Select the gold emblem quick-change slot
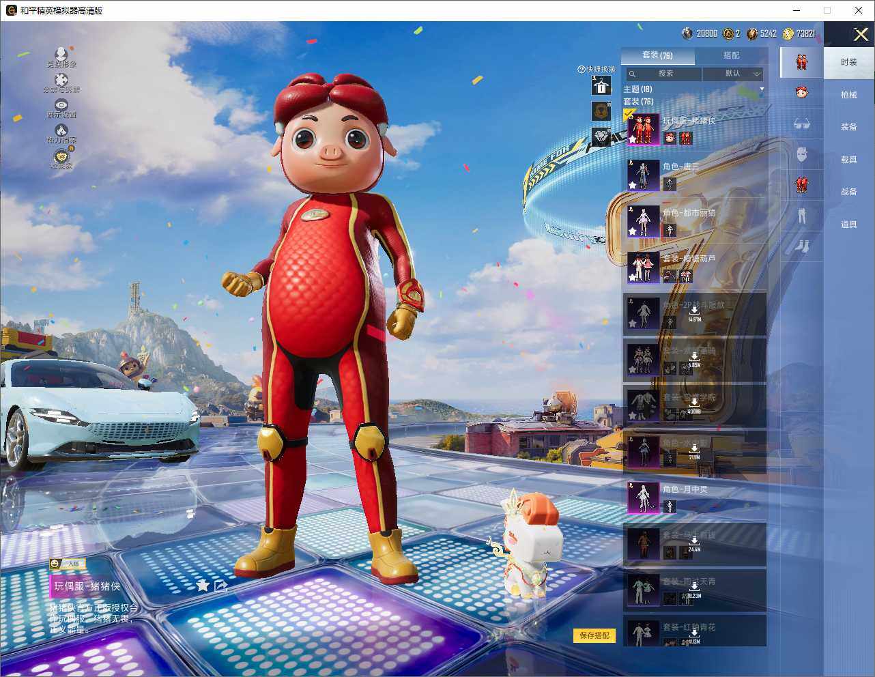The image size is (875, 677). 601,111
